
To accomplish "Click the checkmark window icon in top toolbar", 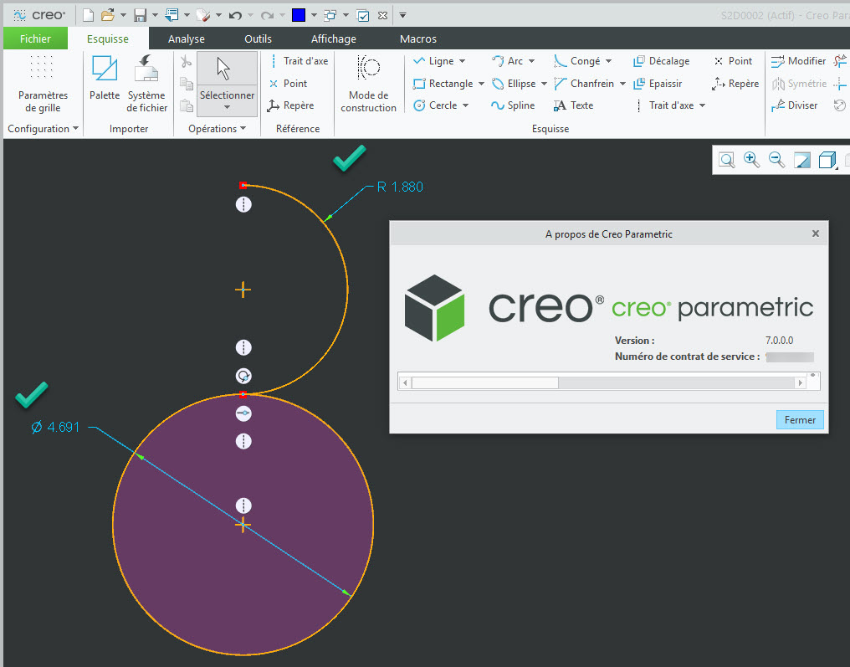I will click(x=363, y=15).
